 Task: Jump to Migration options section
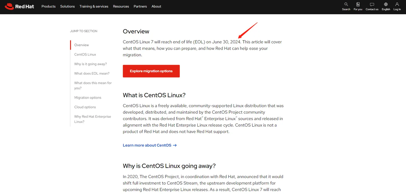[88, 97]
